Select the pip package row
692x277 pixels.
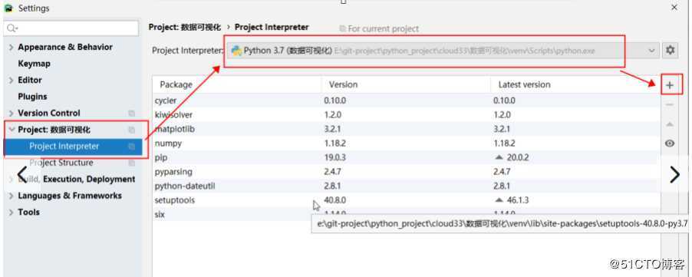point(407,157)
